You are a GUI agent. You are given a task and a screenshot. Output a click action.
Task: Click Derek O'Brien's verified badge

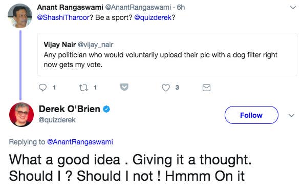coord(106,109)
